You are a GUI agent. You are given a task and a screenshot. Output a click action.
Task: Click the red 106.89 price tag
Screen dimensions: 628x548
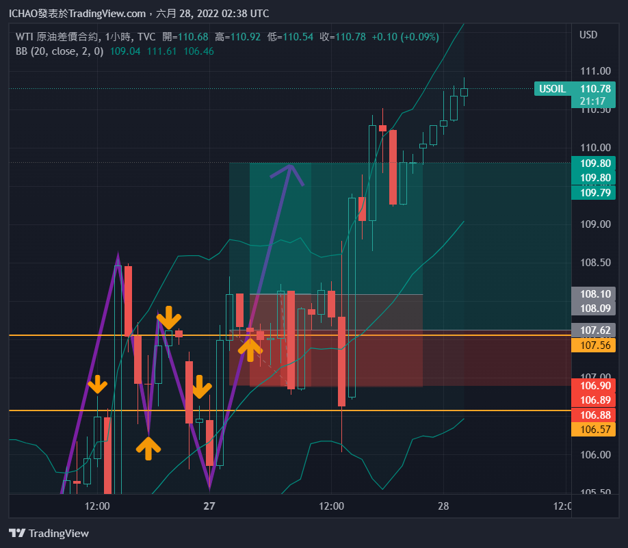pos(595,400)
